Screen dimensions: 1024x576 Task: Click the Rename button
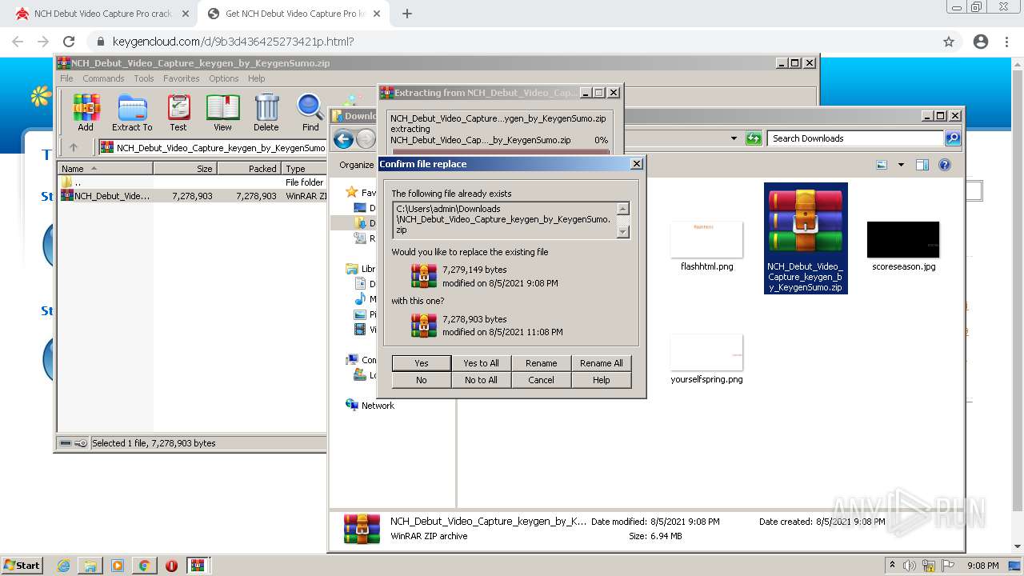(x=541, y=363)
